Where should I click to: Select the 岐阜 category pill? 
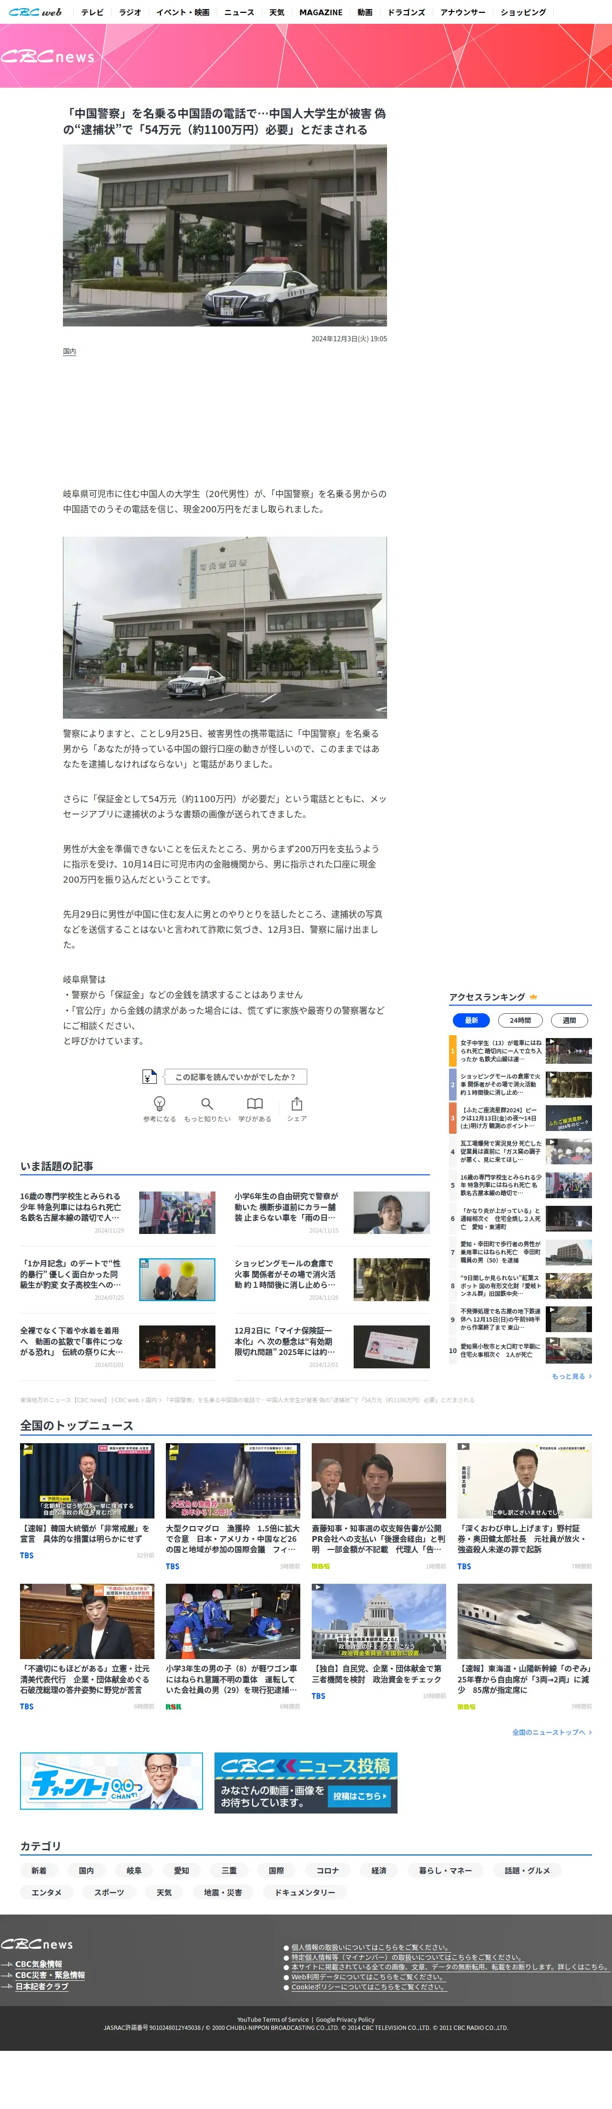[134, 1871]
